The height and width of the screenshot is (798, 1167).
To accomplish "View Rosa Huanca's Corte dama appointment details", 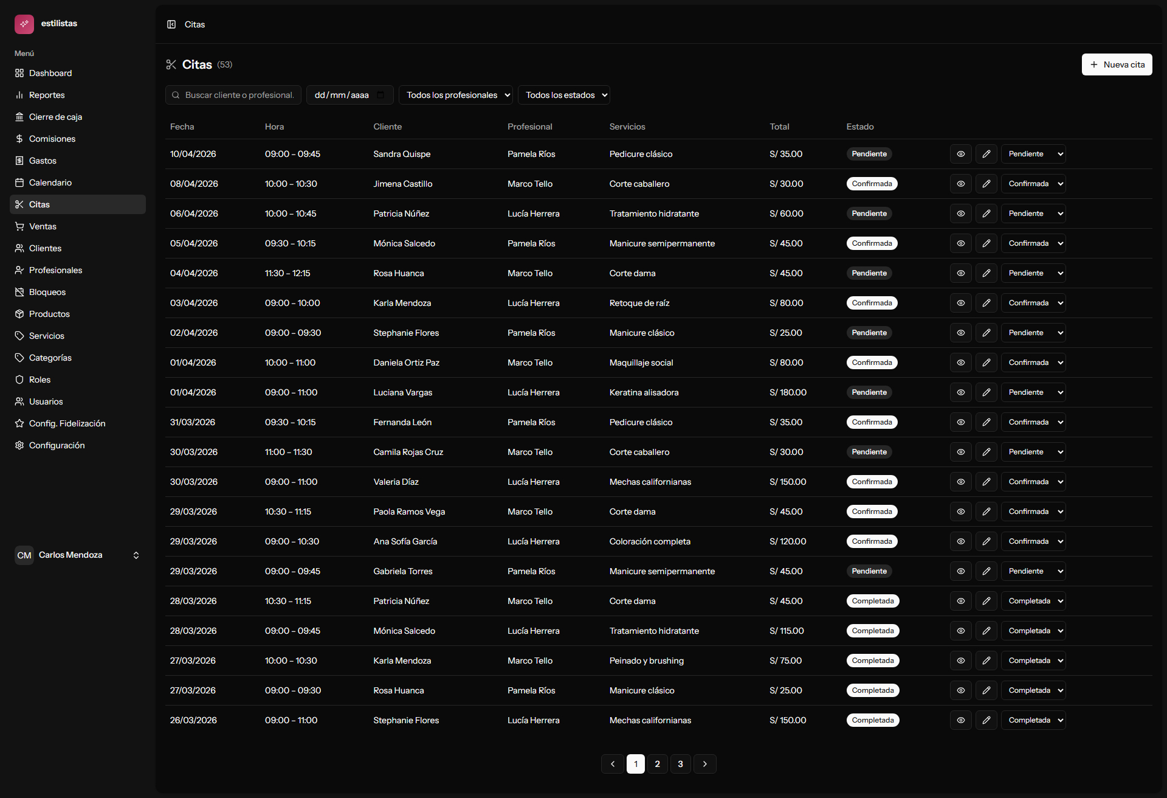I will pos(960,273).
